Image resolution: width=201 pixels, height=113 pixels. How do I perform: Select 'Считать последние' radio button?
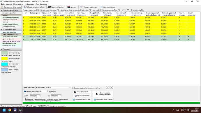tap(25, 91)
